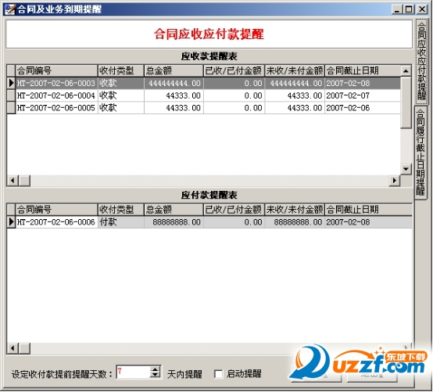This screenshot has height=392, width=433.
Task: Click receivables horizontal scrollbar thumb
Action: 24,181
